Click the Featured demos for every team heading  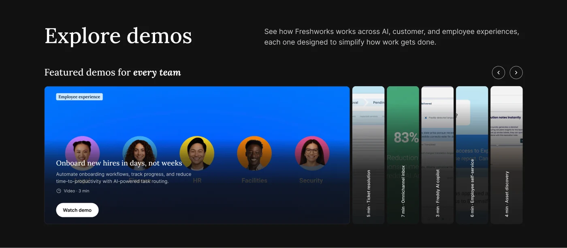click(113, 72)
